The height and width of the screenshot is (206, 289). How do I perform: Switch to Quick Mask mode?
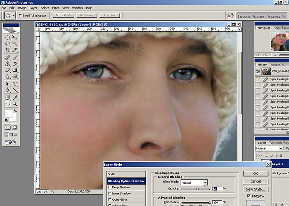pyautogui.click(x=15, y=127)
